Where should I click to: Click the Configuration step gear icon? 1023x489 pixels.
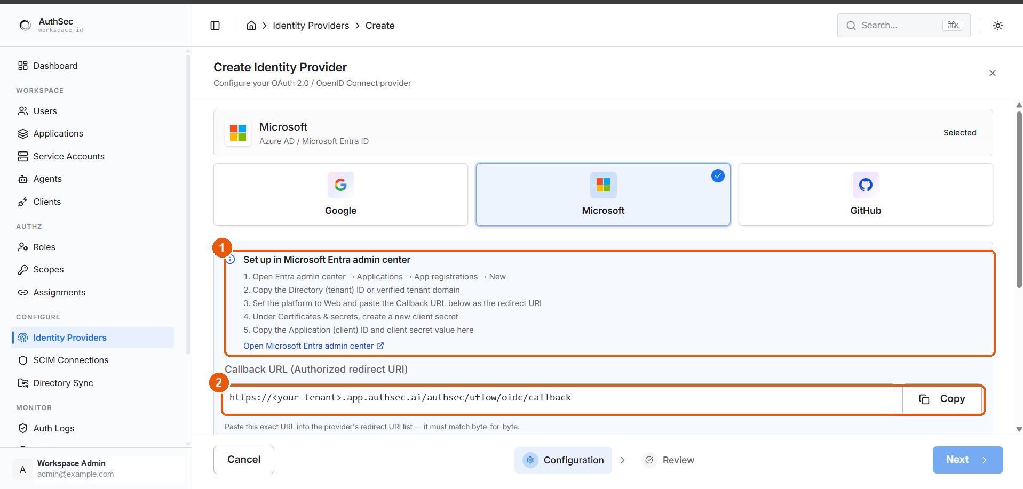(x=530, y=460)
